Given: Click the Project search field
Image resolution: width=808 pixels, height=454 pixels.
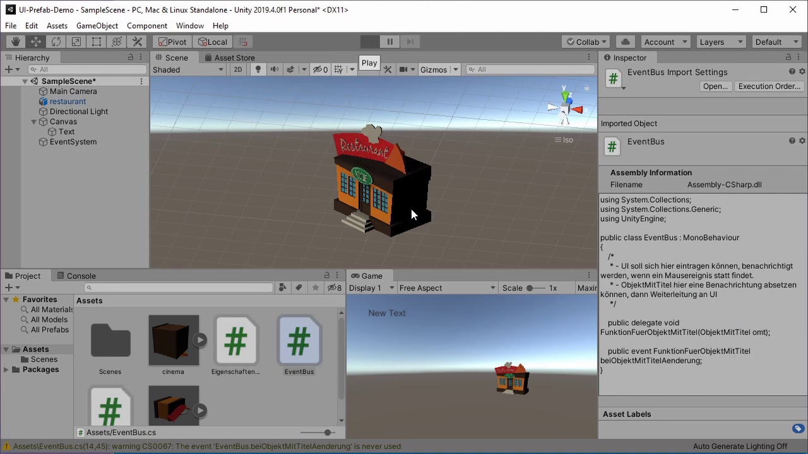Looking at the screenshot, I should point(179,288).
